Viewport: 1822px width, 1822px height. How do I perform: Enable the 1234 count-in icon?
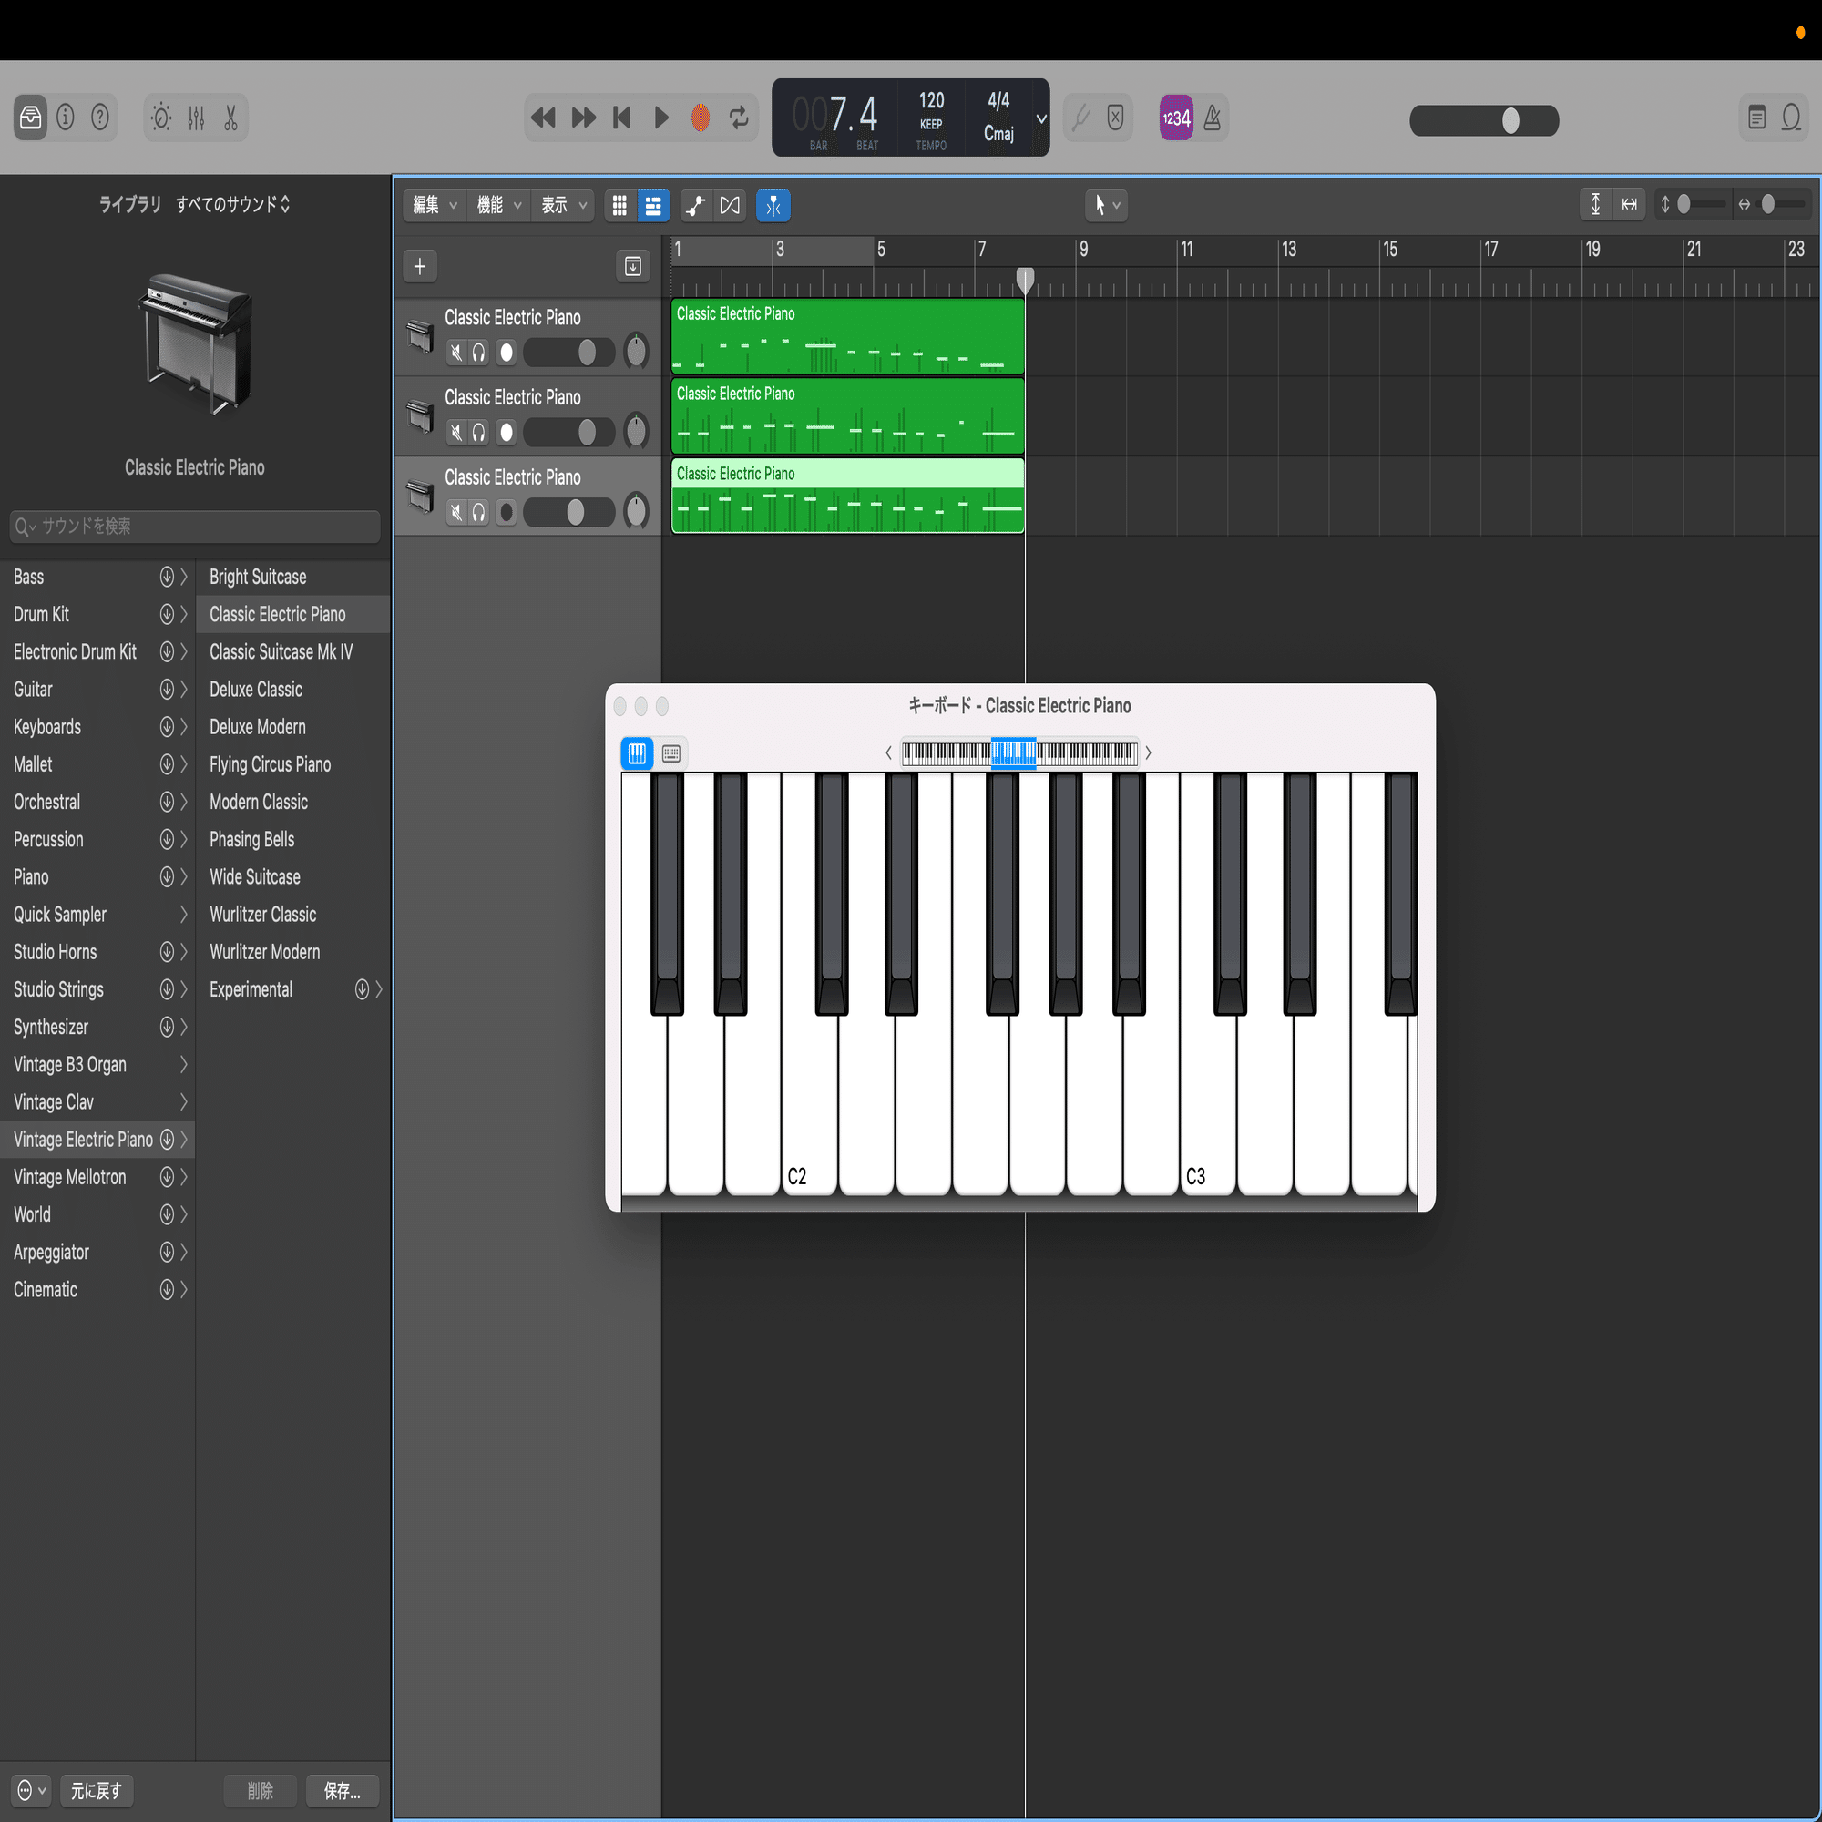point(1175,117)
